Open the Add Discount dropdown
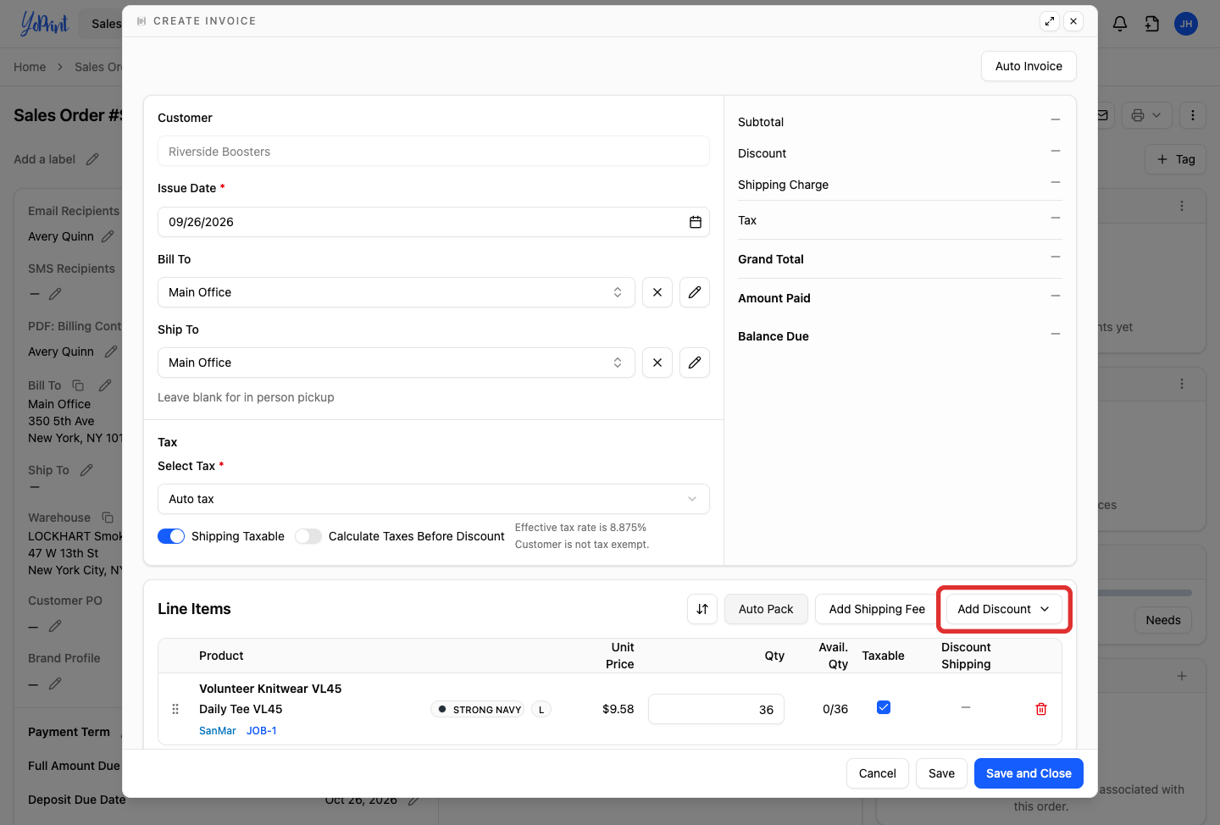 click(x=1004, y=609)
